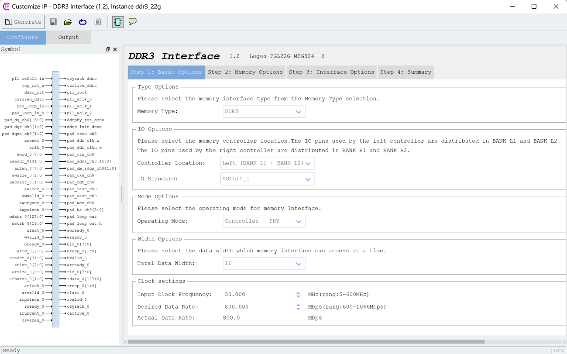Click the pll_refclk_in port label

pos(28,79)
